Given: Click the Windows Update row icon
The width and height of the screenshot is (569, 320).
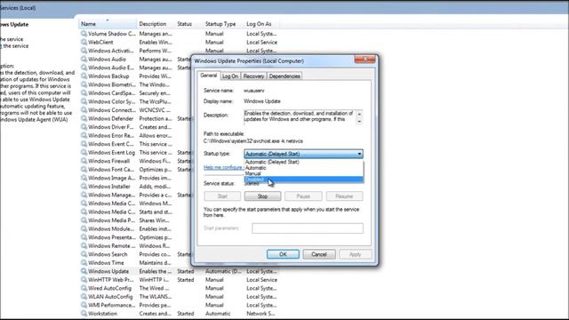Looking at the screenshot, I should pyautogui.click(x=84, y=271).
